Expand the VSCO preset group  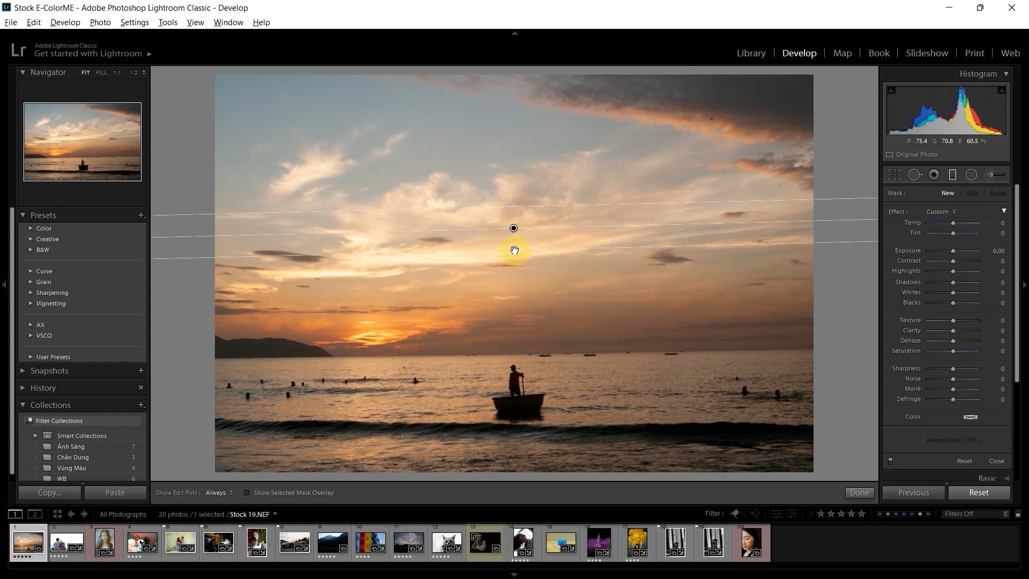coord(31,336)
